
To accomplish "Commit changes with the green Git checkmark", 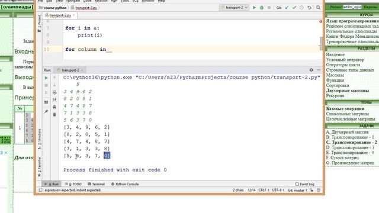I will (x=294, y=8).
